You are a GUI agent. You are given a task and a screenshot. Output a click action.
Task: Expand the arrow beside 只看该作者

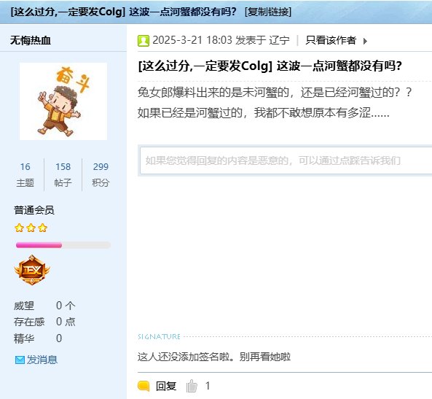pyautogui.click(x=365, y=41)
